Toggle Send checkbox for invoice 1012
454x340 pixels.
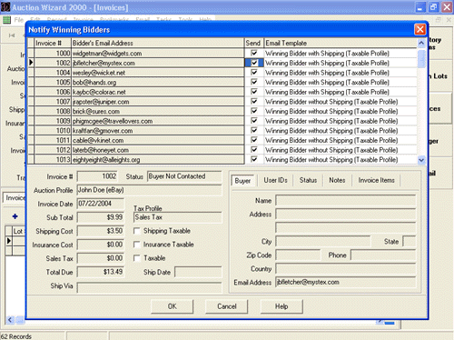[254, 150]
